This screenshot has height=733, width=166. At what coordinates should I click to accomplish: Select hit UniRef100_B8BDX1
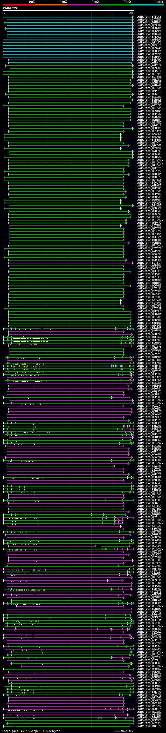149,34
